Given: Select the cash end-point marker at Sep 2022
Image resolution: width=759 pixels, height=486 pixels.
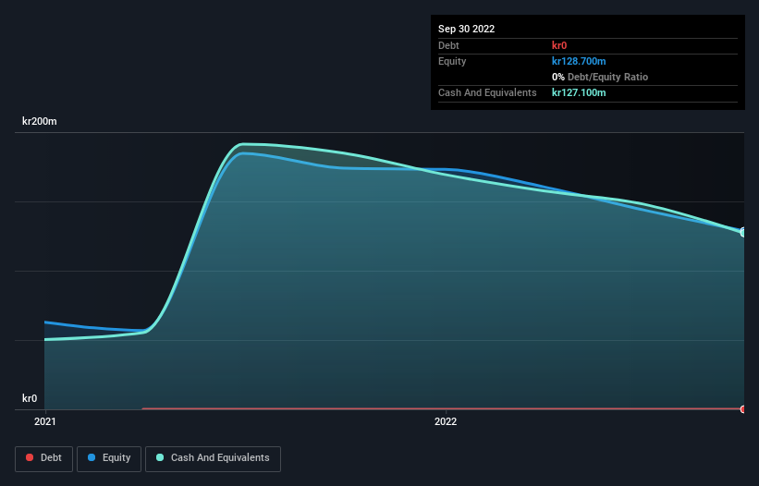Looking at the screenshot, I should [743, 233].
